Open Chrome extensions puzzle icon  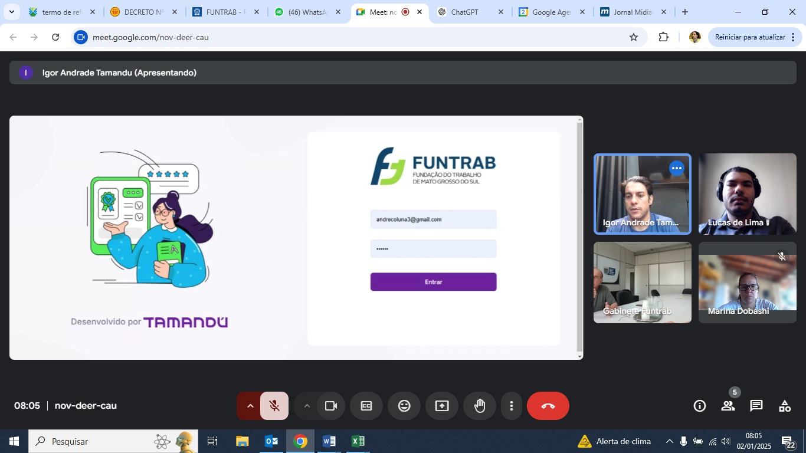[x=664, y=37]
